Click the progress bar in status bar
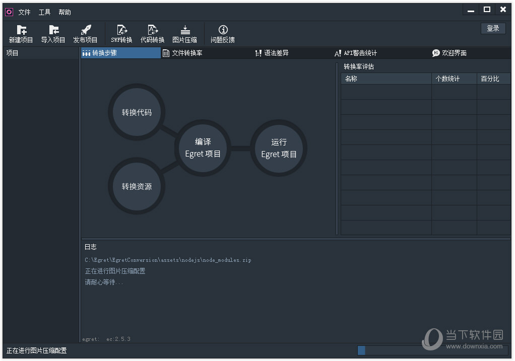The height and width of the screenshot is (361, 515). click(433, 350)
